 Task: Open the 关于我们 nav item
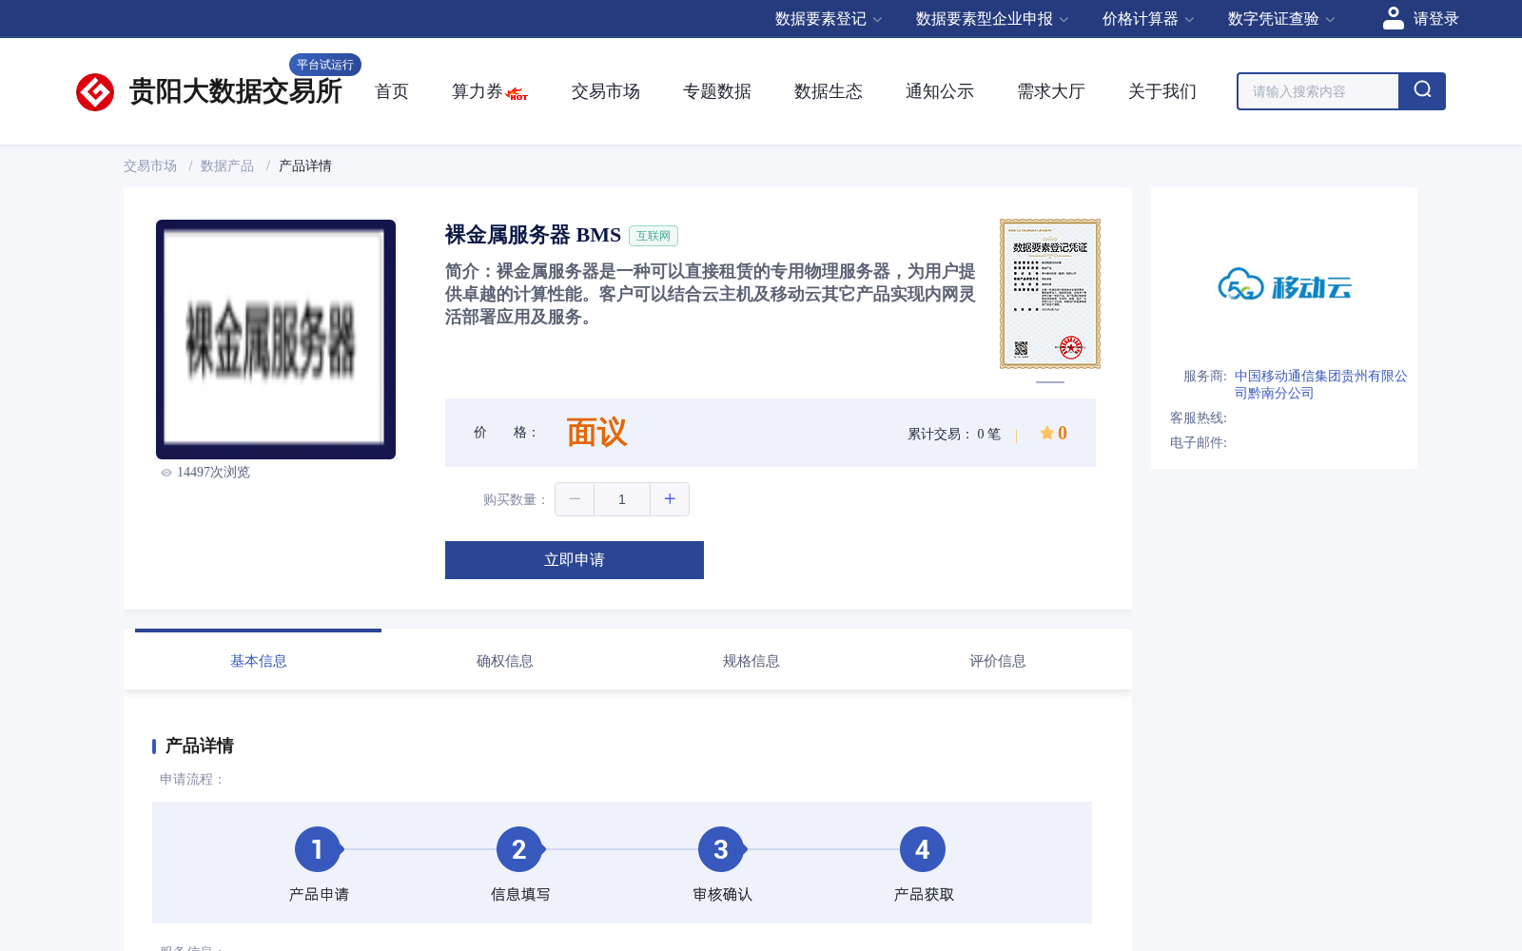tap(1162, 91)
